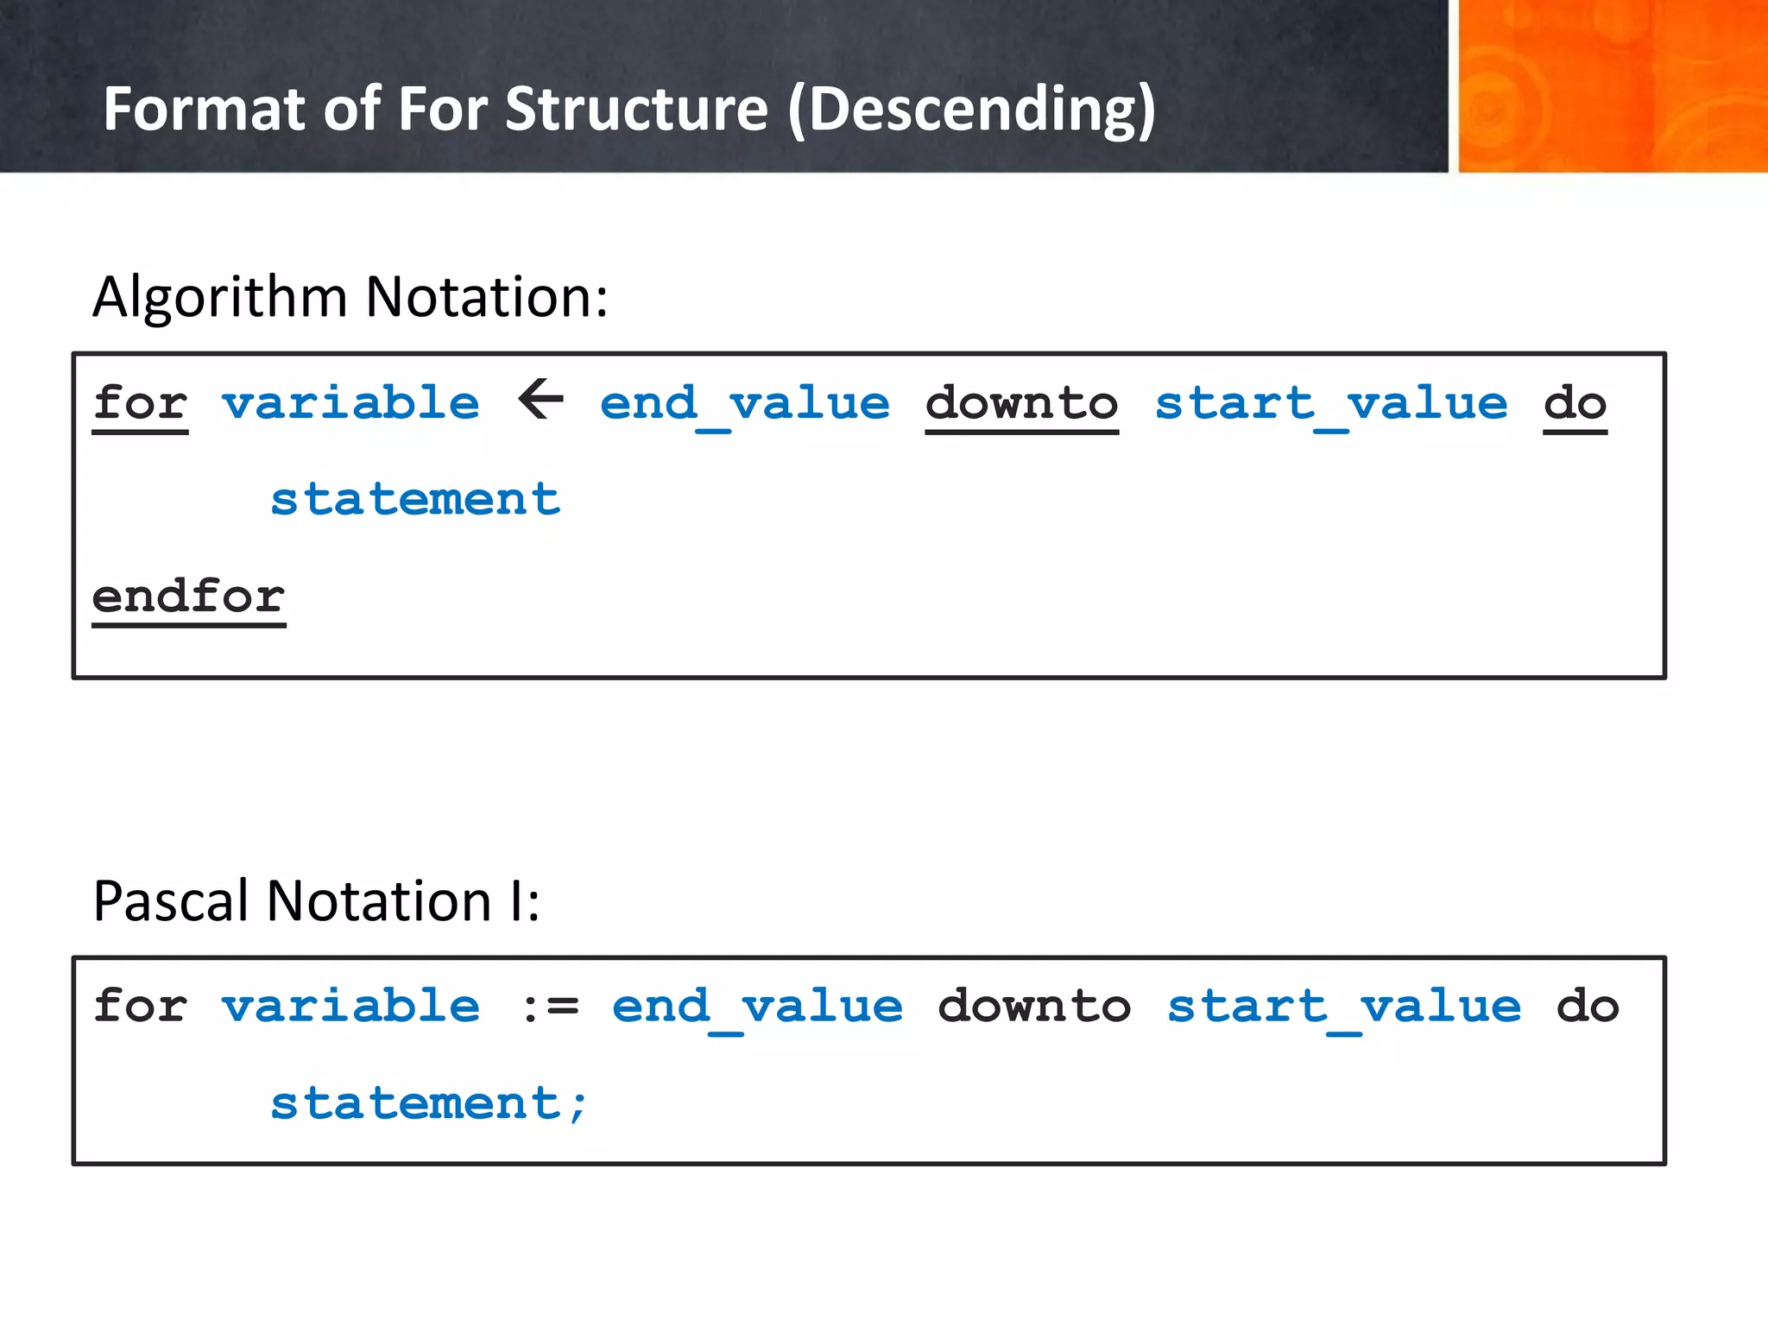Click 'statement;' in the Pascal notation box
Image resolution: width=1768 pixels, height=1326 pixels.
point(429,1103)
